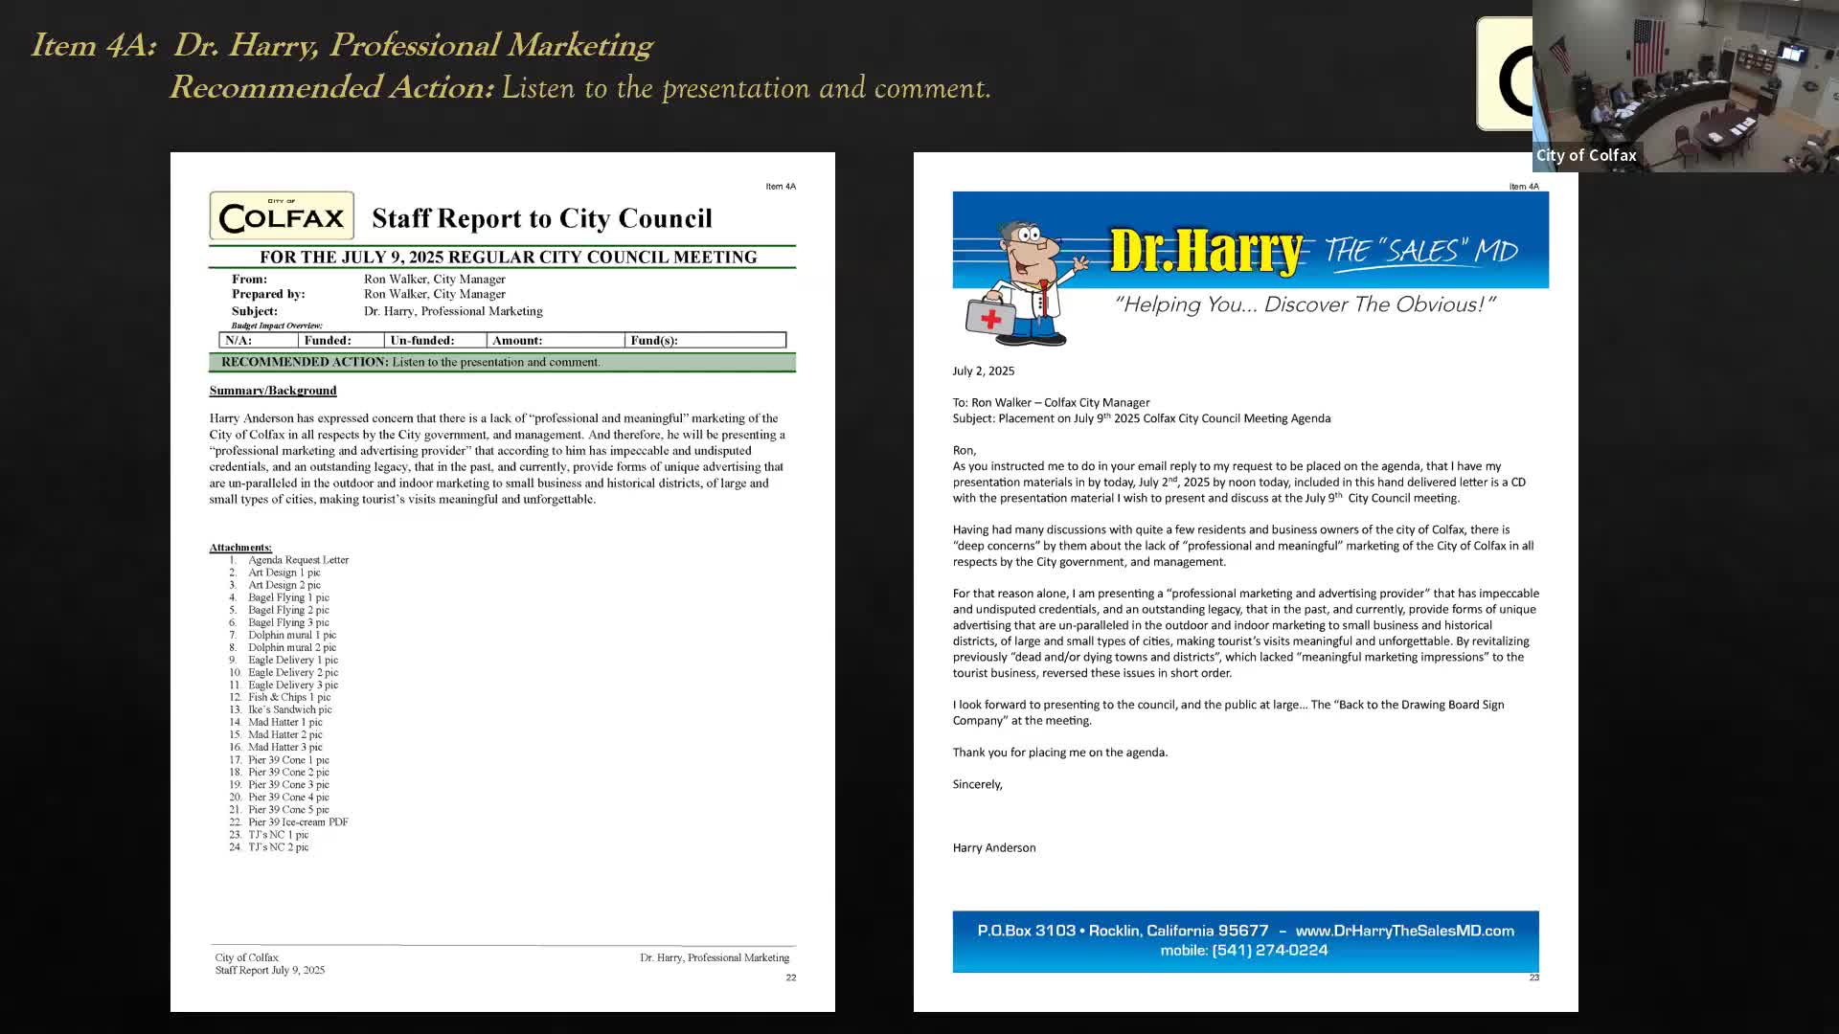
Task: Click the 'Funded:' budget table cell
Action: [x=340, y=340]
